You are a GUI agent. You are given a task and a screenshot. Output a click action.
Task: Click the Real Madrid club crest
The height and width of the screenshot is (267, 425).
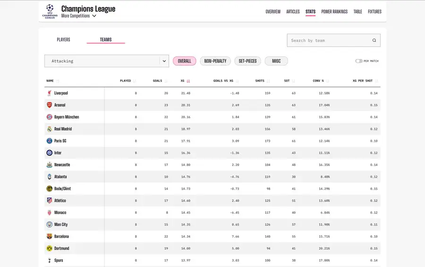[x=49, y=129]
